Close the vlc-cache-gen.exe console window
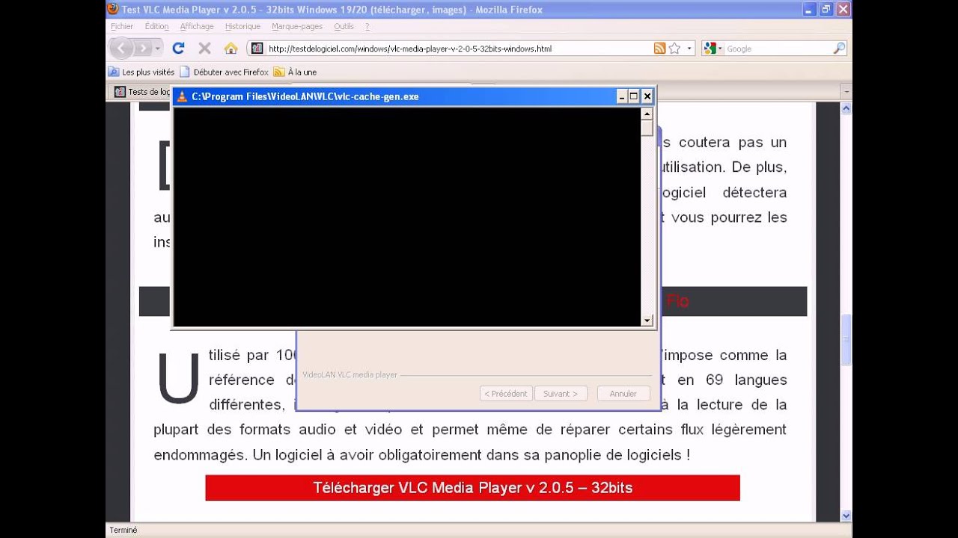This screenshot has width=958, height=538. [x=647, y=96]
